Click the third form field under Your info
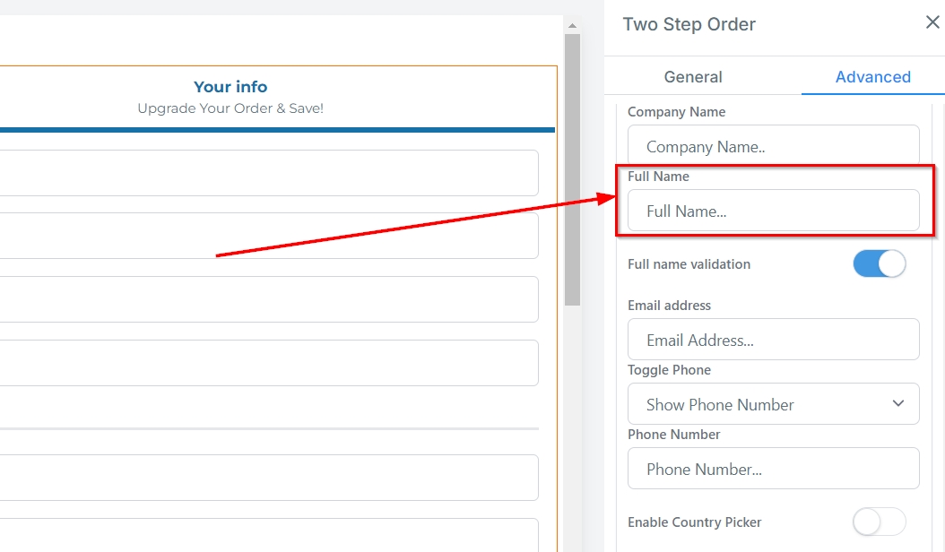 269,299
